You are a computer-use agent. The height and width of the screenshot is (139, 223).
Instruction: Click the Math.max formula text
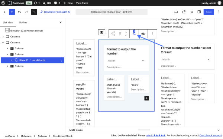click(x=171, y=104)
